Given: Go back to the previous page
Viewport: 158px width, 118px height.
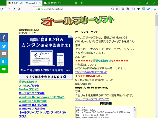Looking at the screenshot, I should coord(3,9).
